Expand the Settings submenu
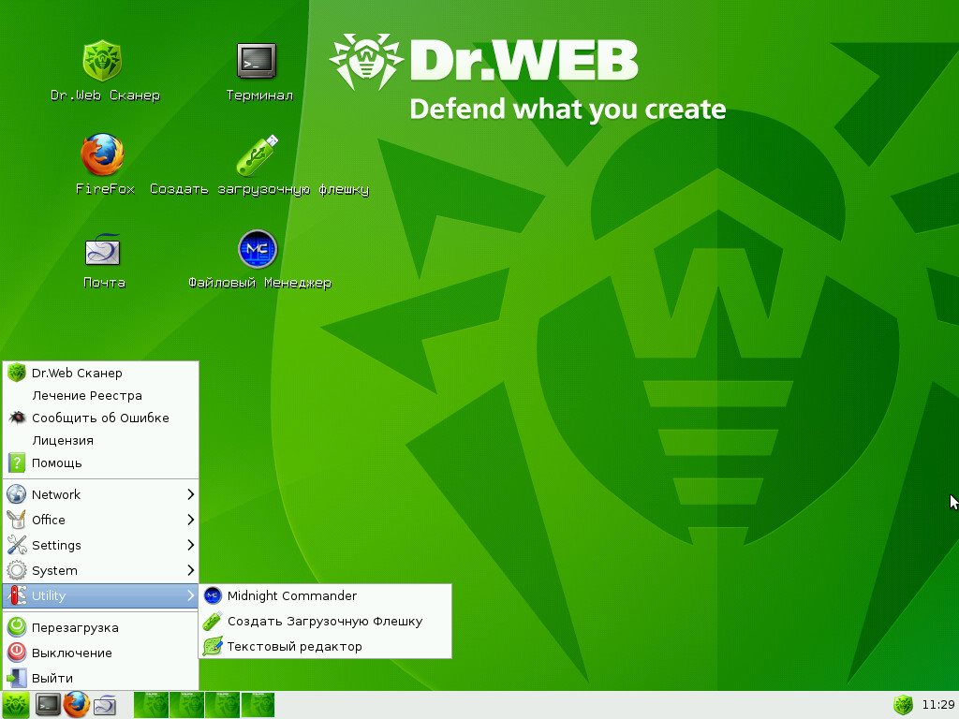The height and width of the screenshot is (719, 959). 101,545
